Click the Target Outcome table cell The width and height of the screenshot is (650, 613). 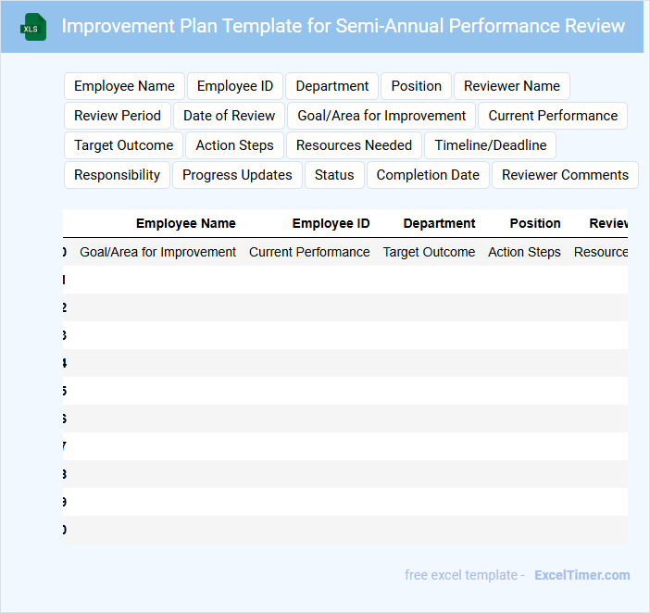(x=429, y=252)
